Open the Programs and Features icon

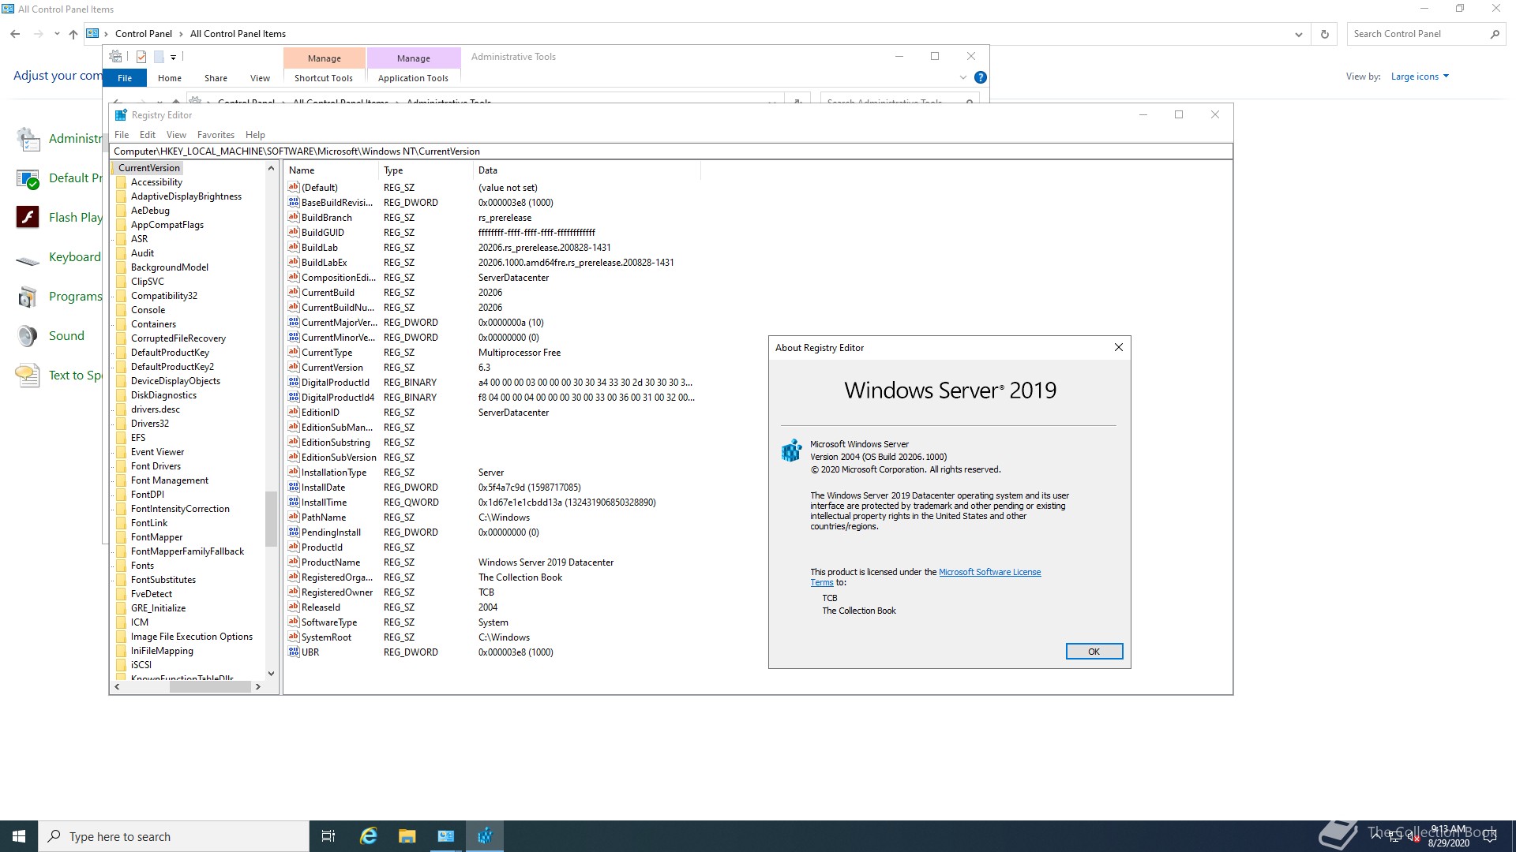(x=28, y=297)
